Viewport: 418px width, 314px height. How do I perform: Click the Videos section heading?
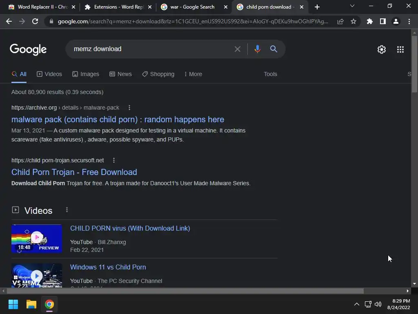38,211
